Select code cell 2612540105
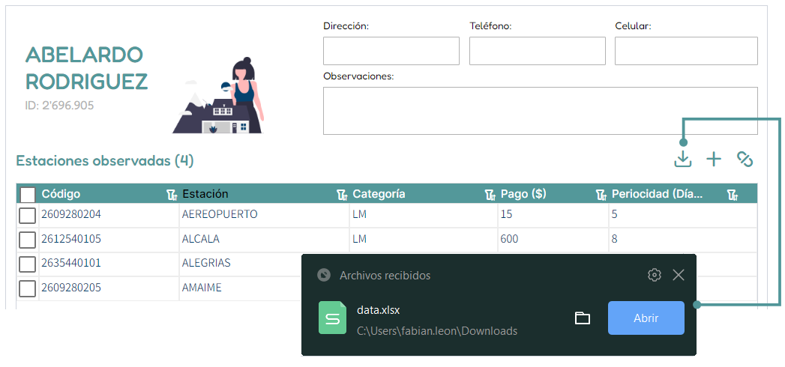 pos(71,239)
